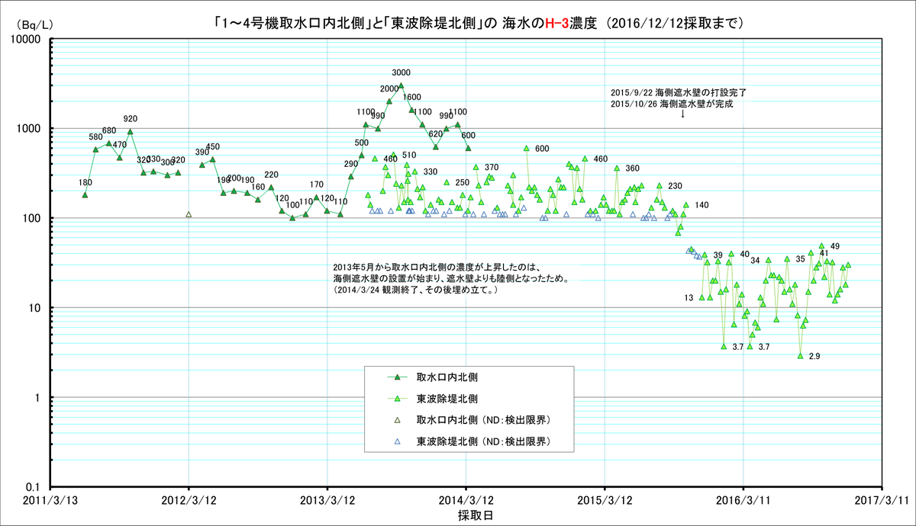Click the 500 data label

coord(362,143)
